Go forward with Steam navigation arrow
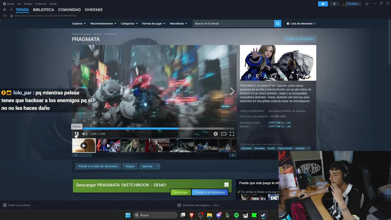Screen dimensions: 391x220 point(11,10)
